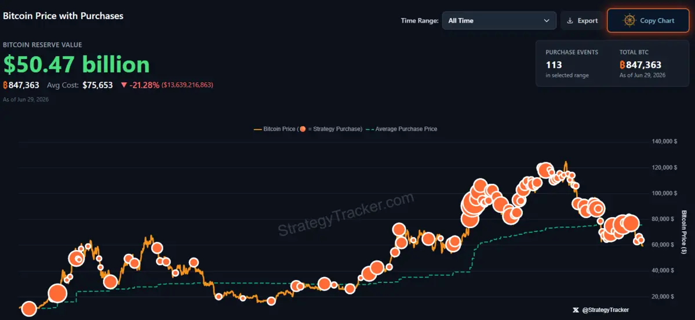Click the download icon in Export button
This screenshot has width=695, height=320.
click(x=570, y=20)
